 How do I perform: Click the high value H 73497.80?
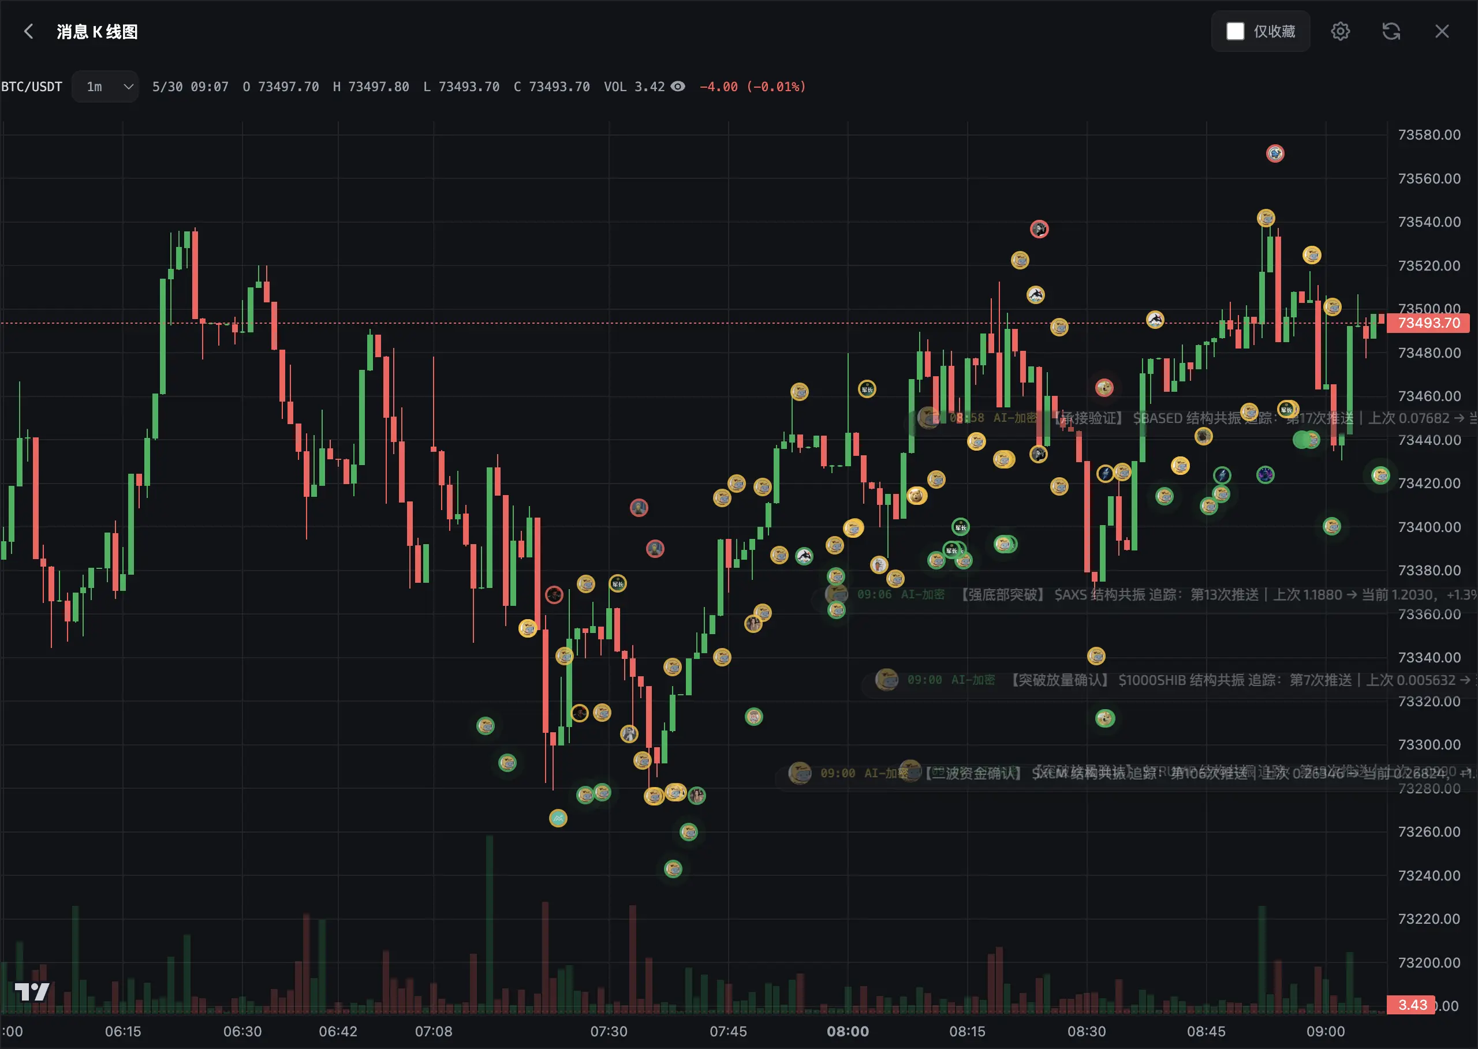point(371,87)
